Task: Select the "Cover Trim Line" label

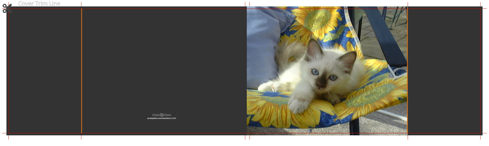Action: [39, 3]
